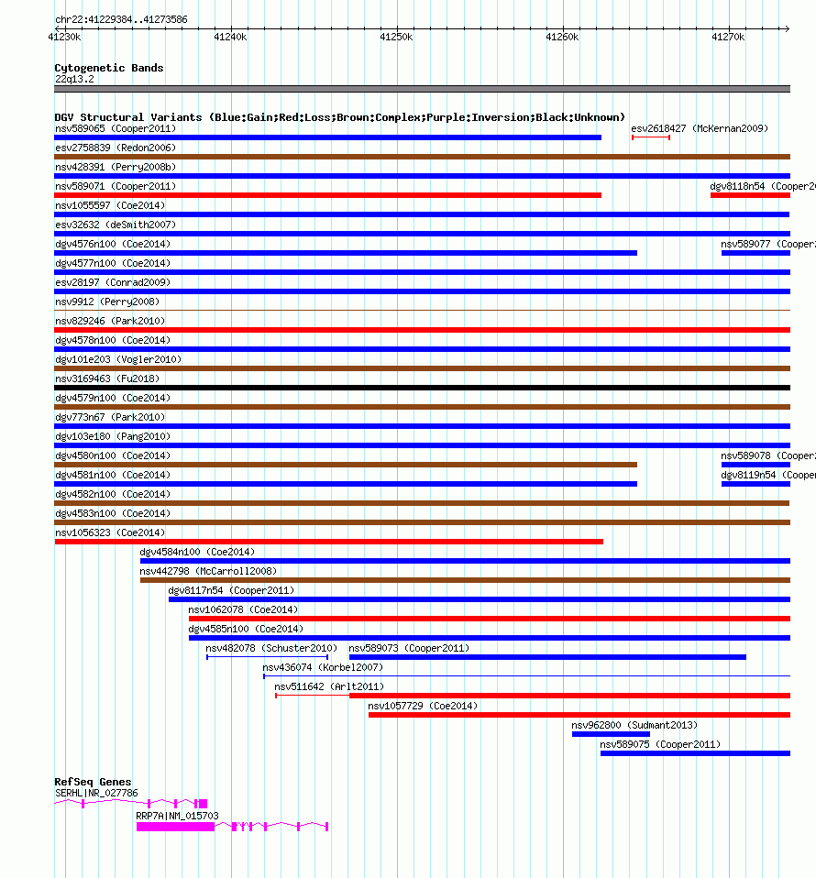816x878 pixels.
Task: Click the 41240k ruler tick label
Action: point(230,37)
